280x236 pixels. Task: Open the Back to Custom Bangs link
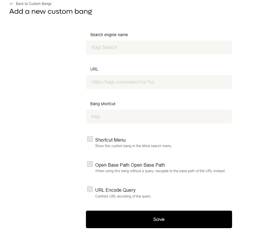click(34, 3)
